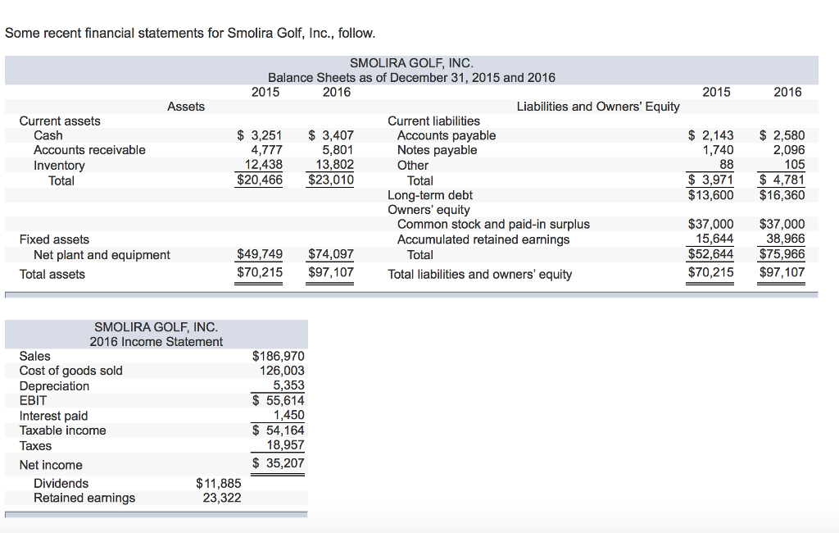Select notes payable value 2,096
Image resolution: width=839 pixels, height=533 pixels.
coord(789,150)
